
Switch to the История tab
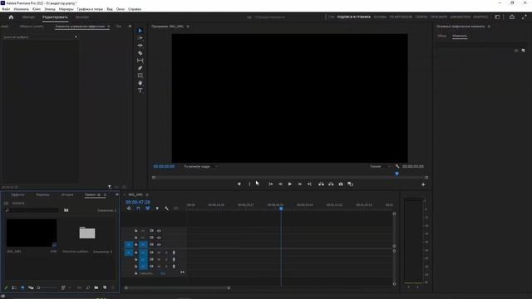coord(67,195)
